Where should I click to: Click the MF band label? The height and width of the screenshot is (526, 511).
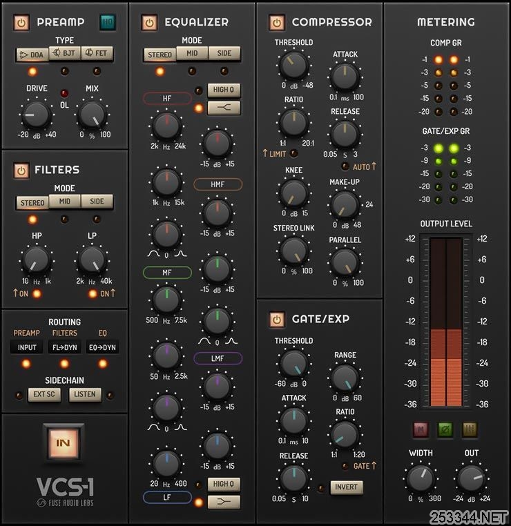pyautogui.click(x=167, y=273)
